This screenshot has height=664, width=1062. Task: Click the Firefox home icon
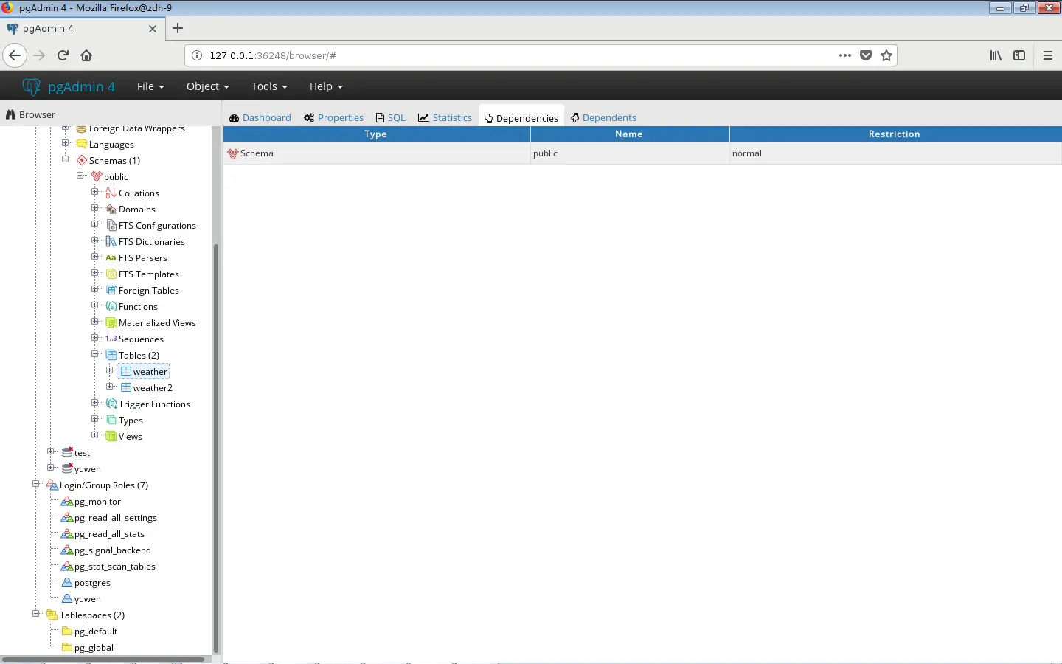[x=86, y=55]
